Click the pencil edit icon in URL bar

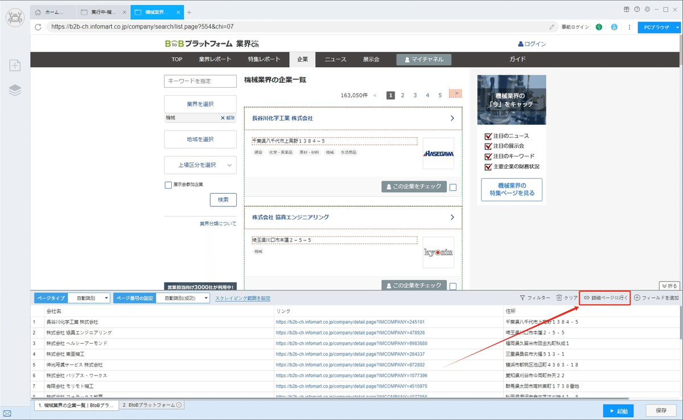(552, 27)
